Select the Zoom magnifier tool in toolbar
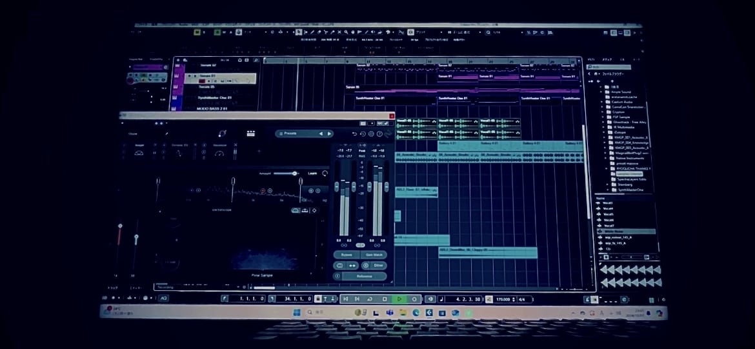 (x=346, y=32)
